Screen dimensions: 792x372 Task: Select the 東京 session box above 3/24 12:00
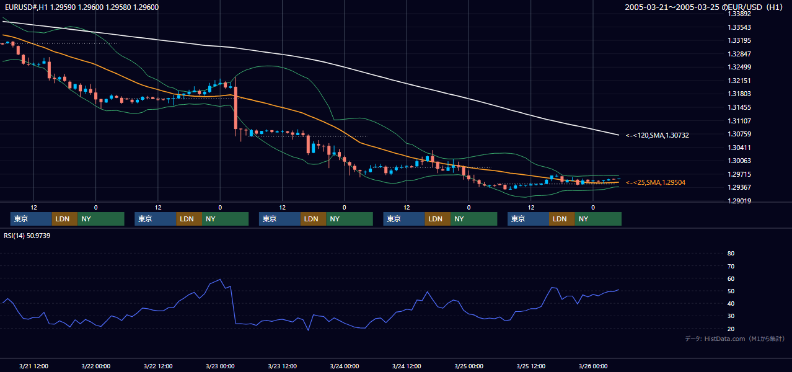tap(404, 219)
